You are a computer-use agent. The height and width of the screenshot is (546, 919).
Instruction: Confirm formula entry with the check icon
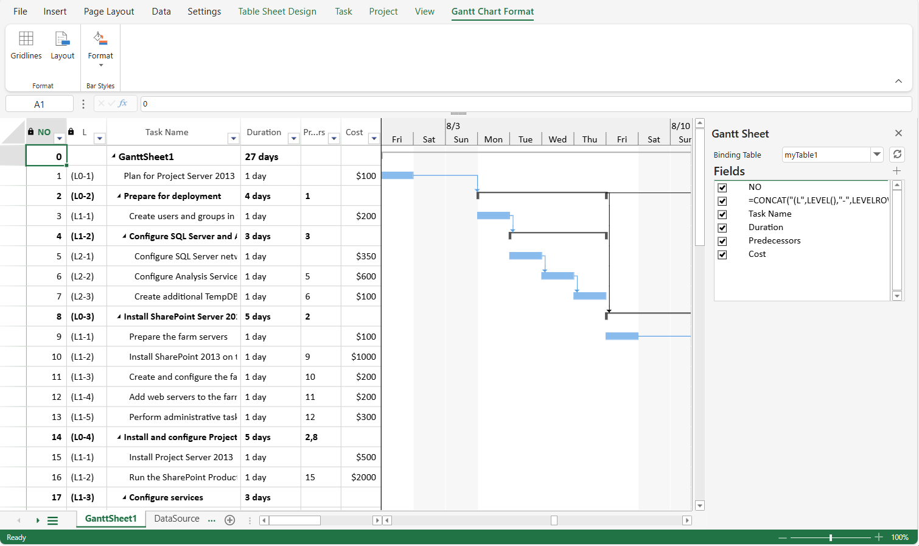[x=111, y=103]
